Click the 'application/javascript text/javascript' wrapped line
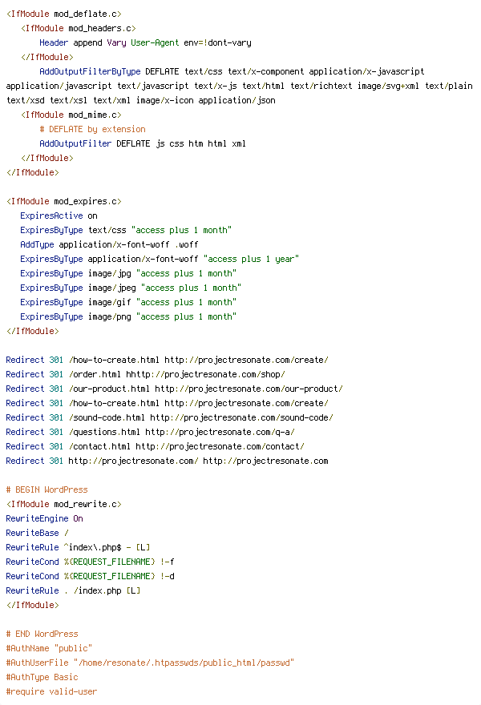This screenshot has width=481, height=705. coord(240,86)
